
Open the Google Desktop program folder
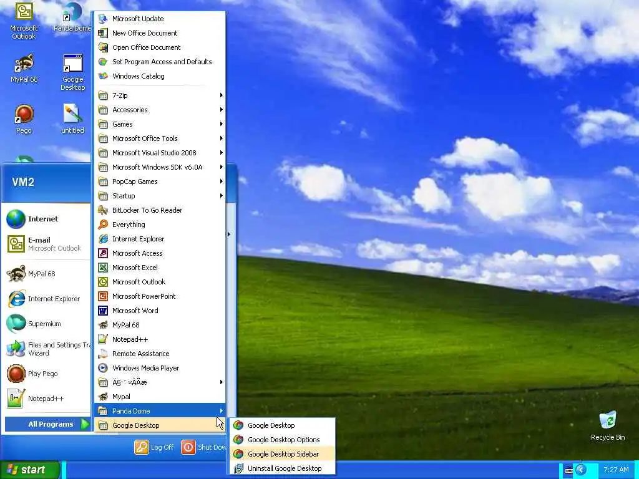pyautogui.click(x=160, y=425)
